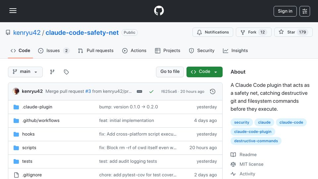This screenshot has height=179, width=318.
Task: Open commit 'bump: version 0.1.0 → 0.2.0'
Action: coord(129,107)
